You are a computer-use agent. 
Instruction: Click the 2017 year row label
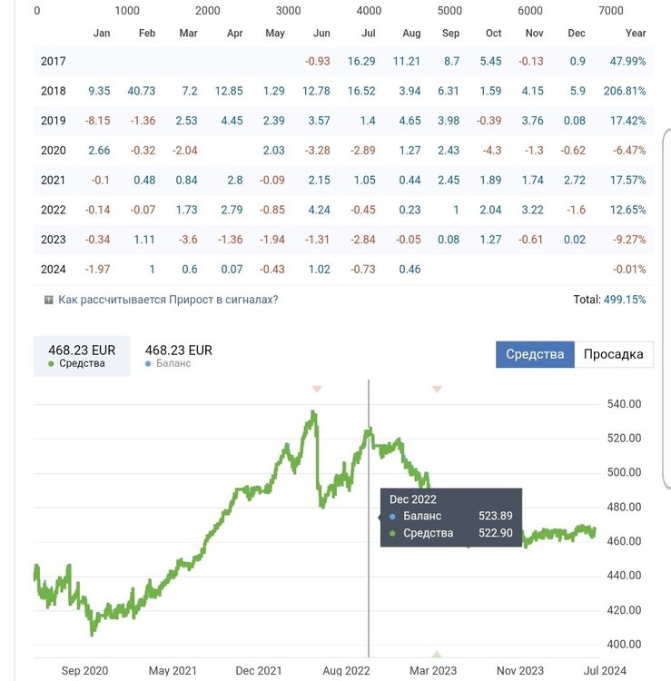tap(53, 61)
